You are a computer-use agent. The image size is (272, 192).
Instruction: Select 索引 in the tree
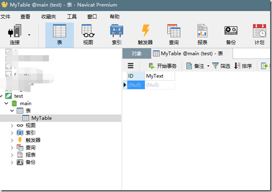click(x=30, y=133)
